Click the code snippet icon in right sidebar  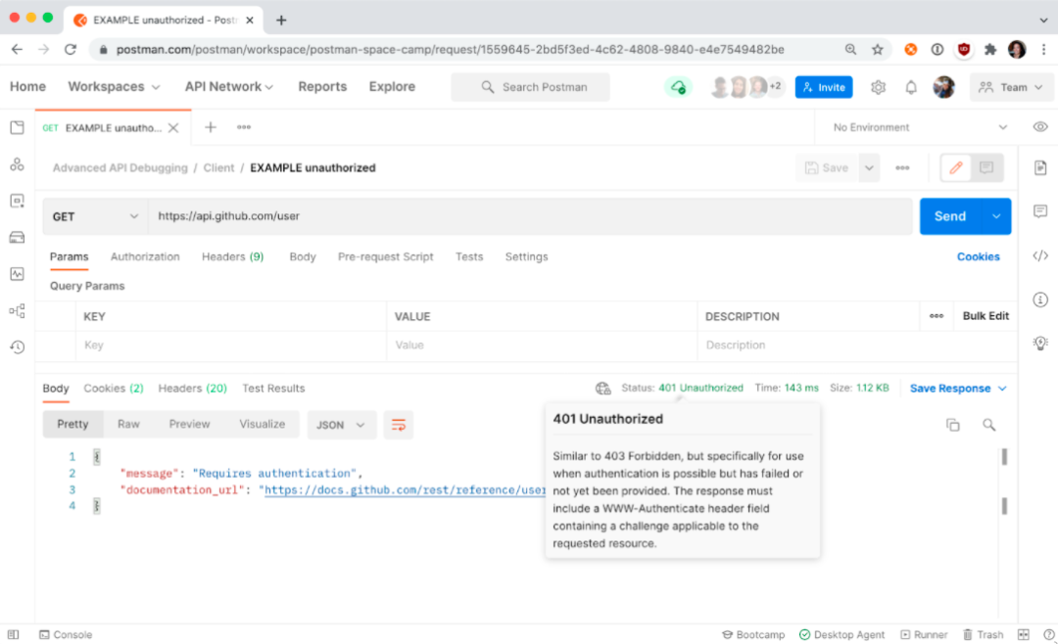coord(1040,255)
